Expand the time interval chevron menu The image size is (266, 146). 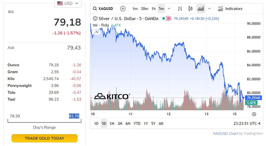(x=170, y=9)
